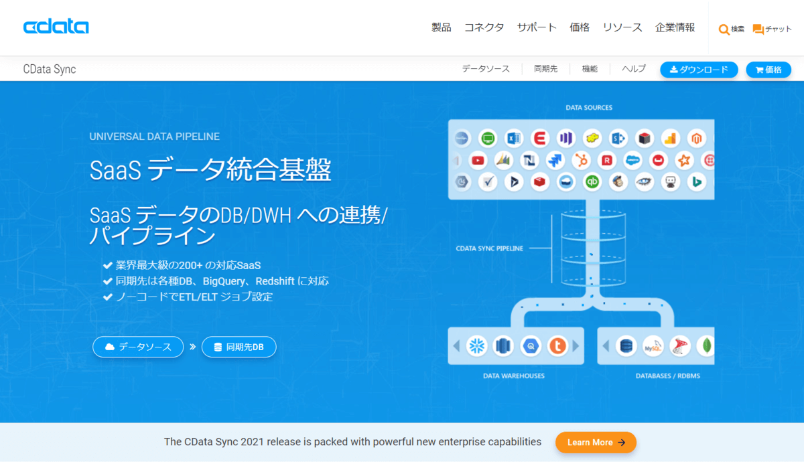804x468 pixels.
Task: Click the Google Analytics icon
Action: pyautogui.click(x=671, y=139)
